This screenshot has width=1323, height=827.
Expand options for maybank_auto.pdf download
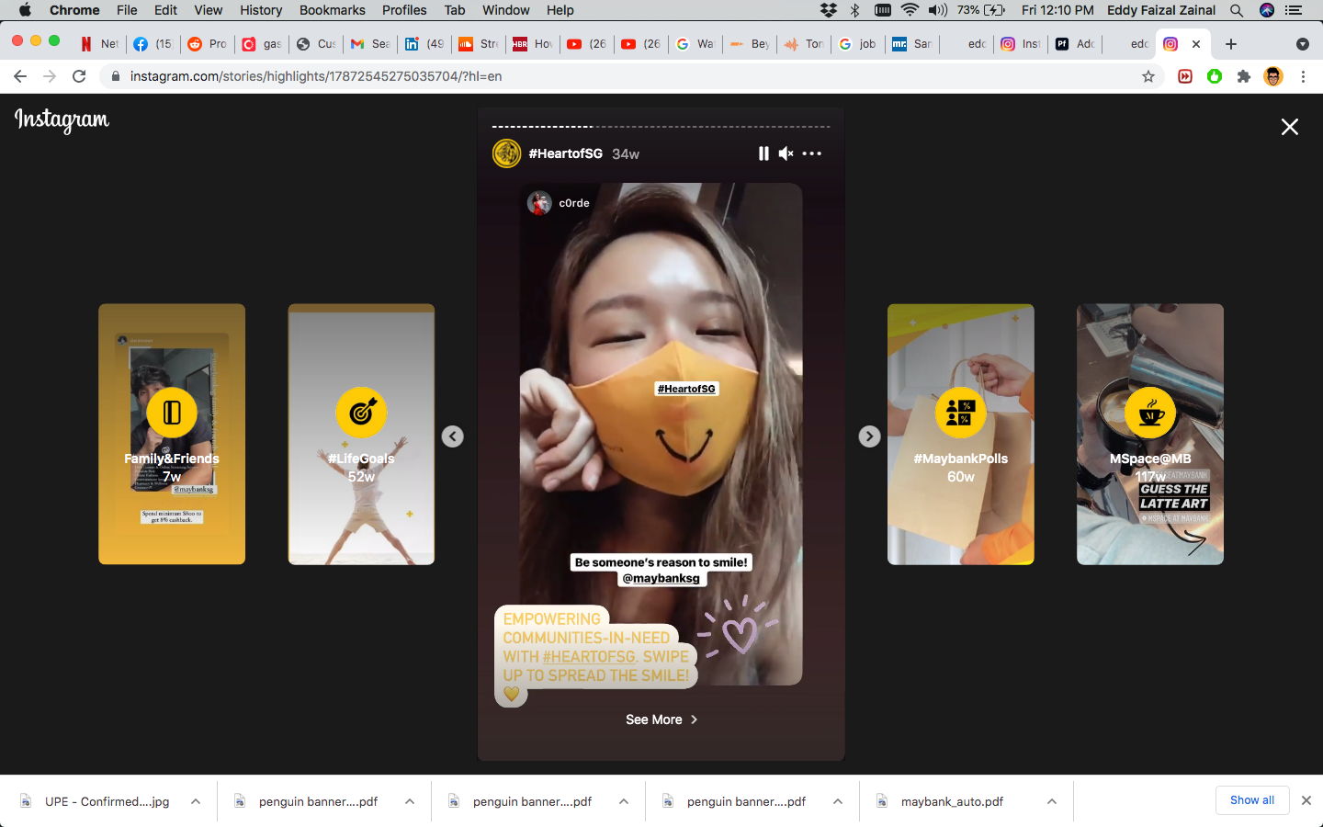(x=1052, y=801)
